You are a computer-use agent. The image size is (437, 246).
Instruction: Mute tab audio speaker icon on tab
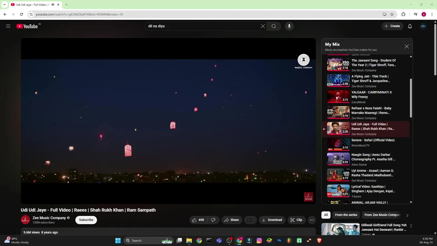[x=53, y=5]
